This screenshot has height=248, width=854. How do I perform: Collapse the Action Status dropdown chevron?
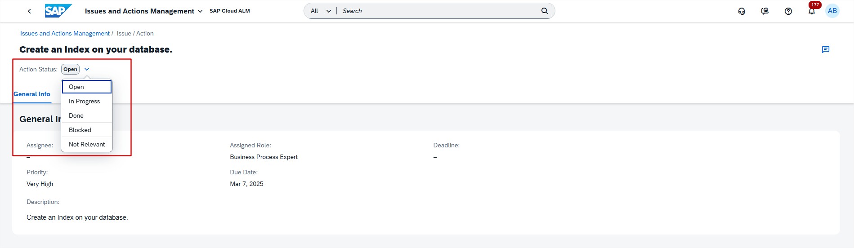coord(87,69)
